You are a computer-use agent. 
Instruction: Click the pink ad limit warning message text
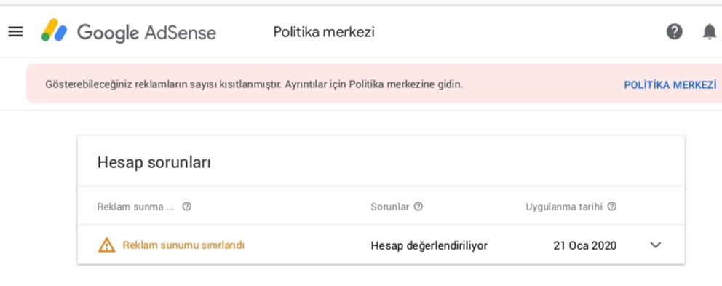click(254, 84)
